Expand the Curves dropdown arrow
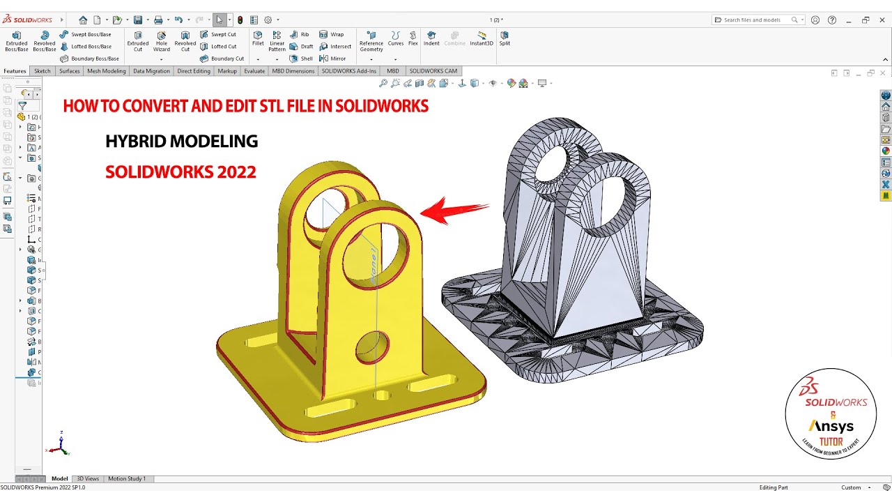This screenshot has width=892, height=502. 396,60
